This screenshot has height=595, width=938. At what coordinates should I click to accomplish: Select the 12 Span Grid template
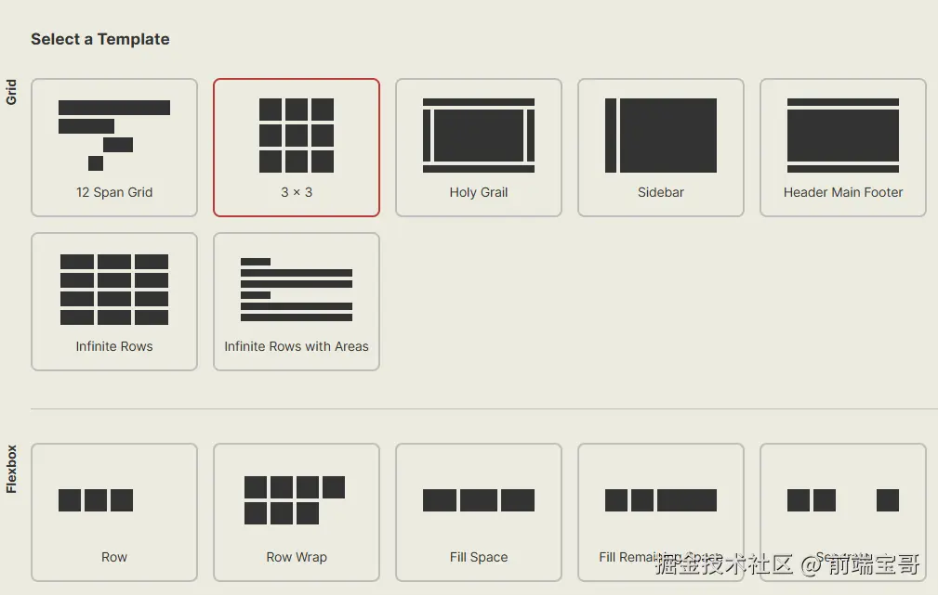(x=113, y=147)
